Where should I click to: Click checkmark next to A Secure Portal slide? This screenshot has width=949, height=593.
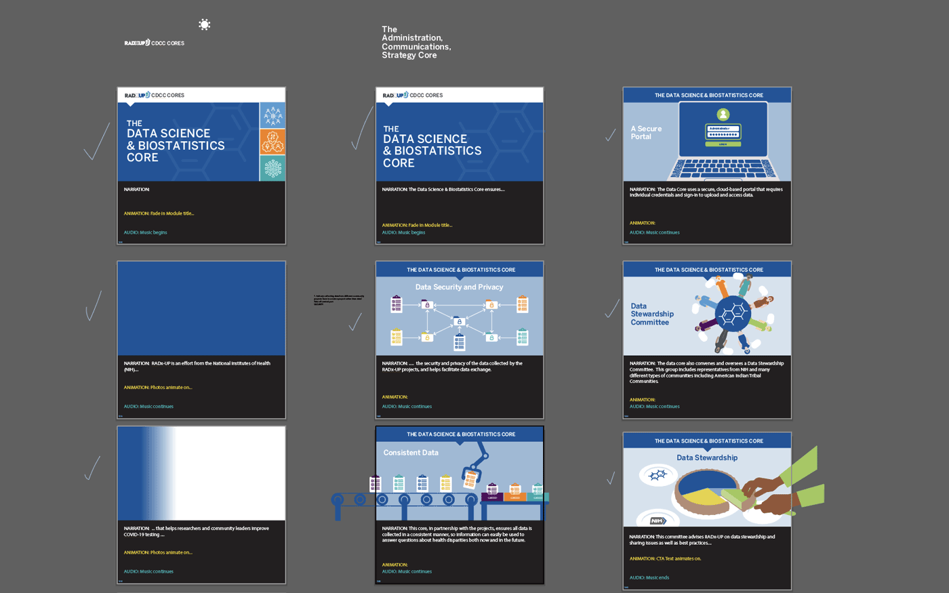coord(611,135)
